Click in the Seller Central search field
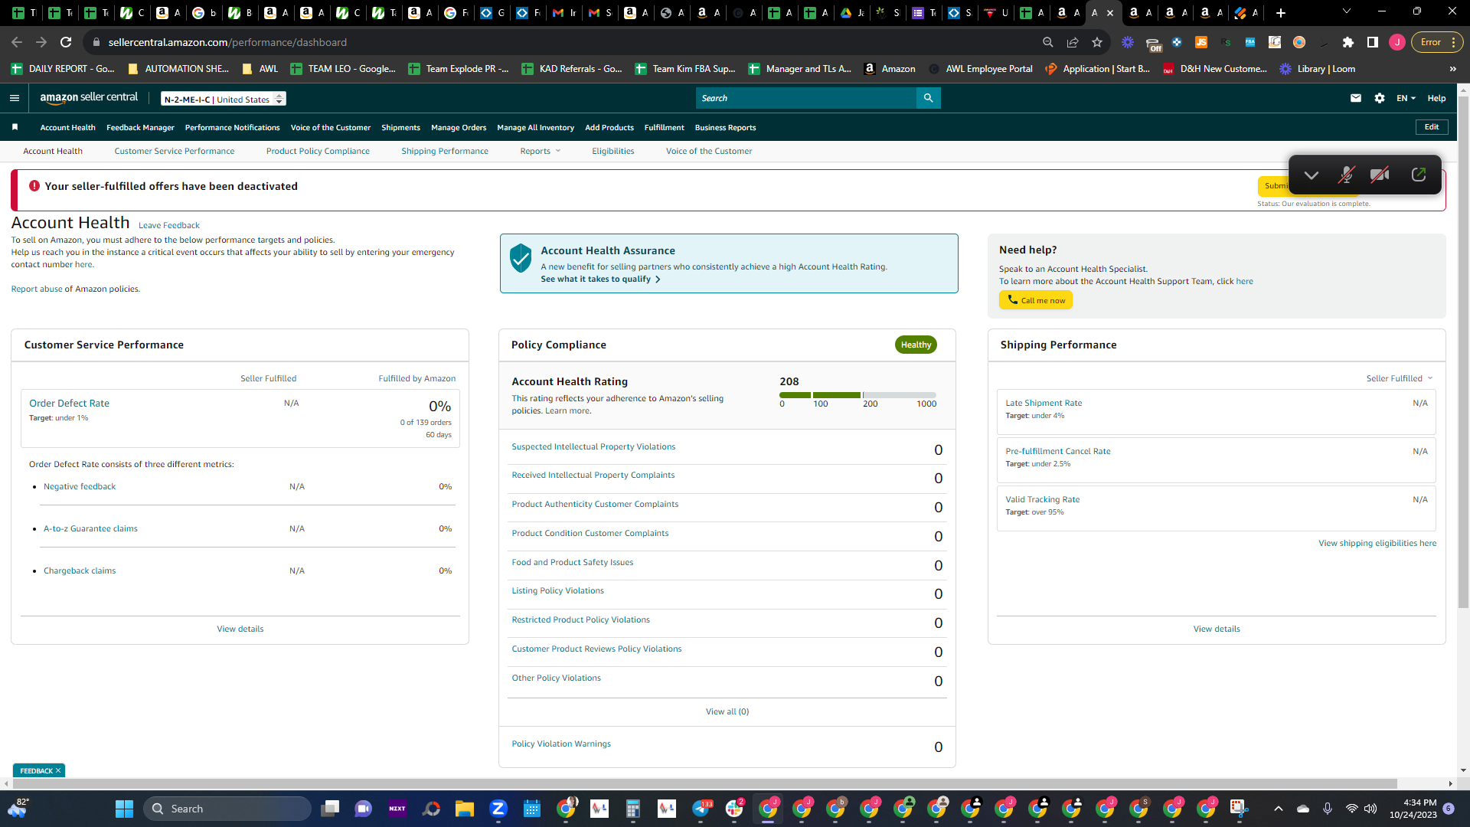Screen dimensions: 1470x827 806,98
